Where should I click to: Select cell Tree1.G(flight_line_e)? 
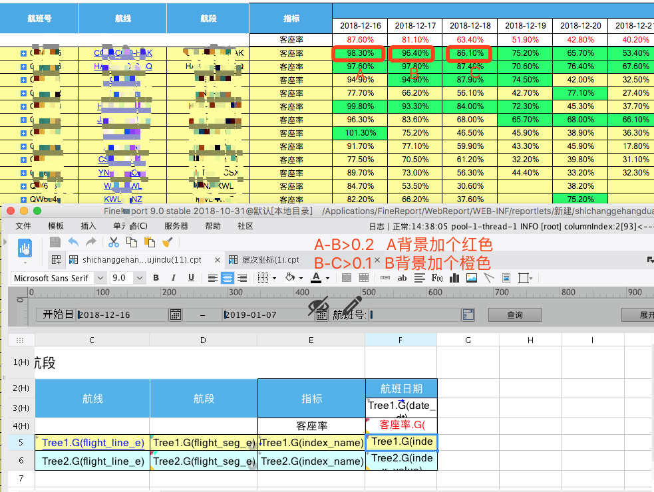pos(92,442)
